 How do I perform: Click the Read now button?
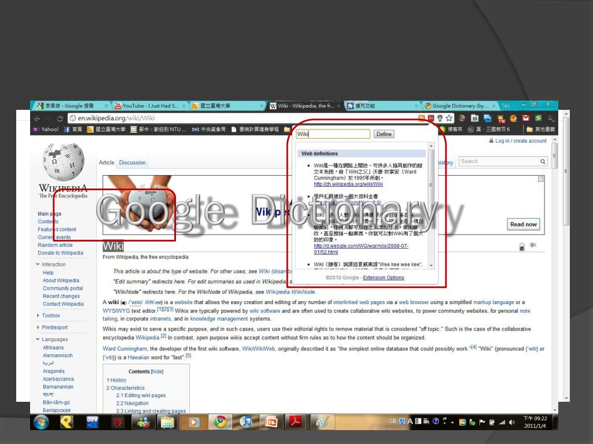click(x=523, y=224)
